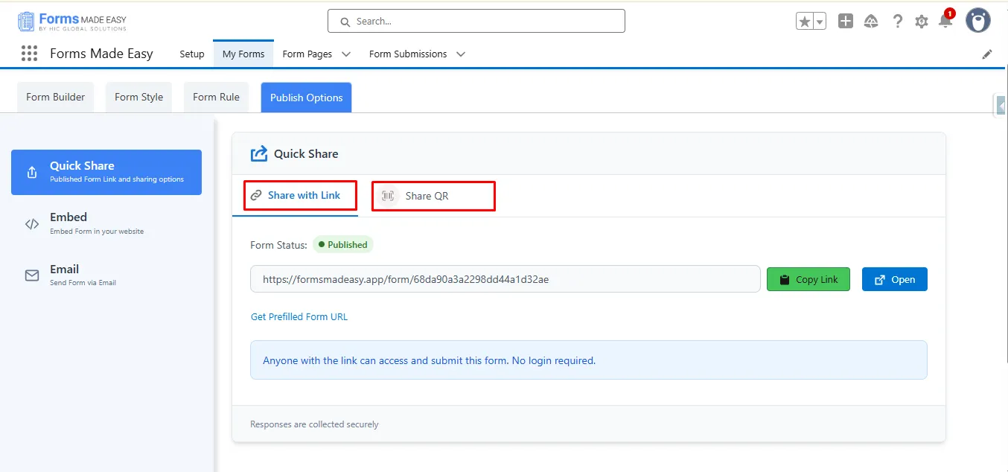Switch to the Form Style tab

138,97
